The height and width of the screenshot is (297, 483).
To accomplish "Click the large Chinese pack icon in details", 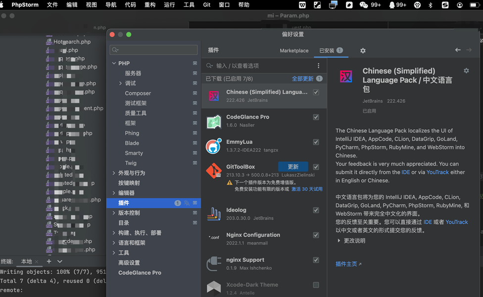I will pos(346,76).
